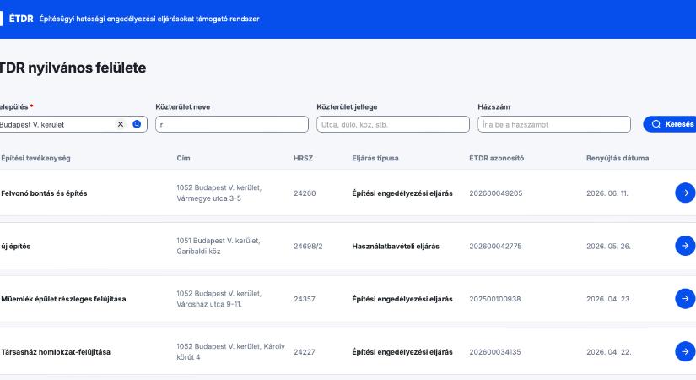
Task: Click HRSZ value 24227
Action: tap(305, 352)
